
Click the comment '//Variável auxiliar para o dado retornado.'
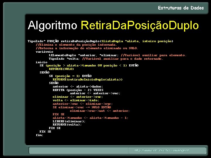click(122, 59)
